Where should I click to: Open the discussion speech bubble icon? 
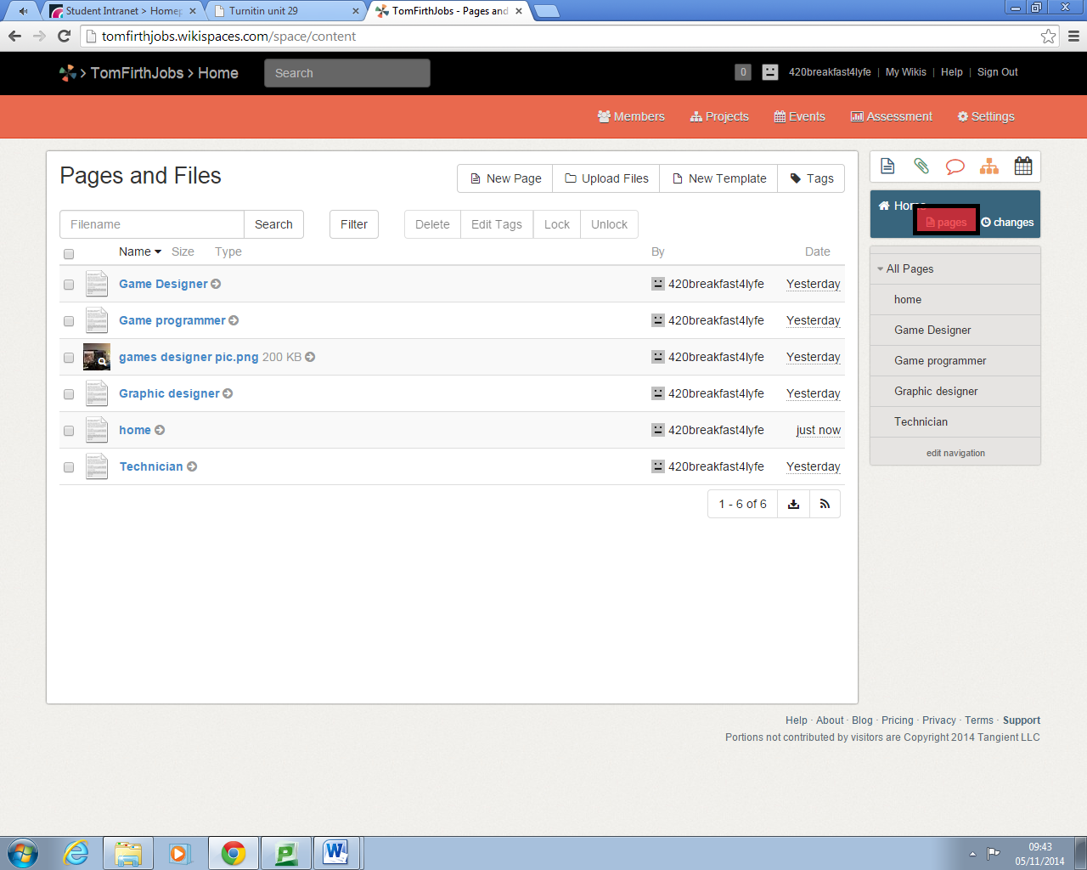pyautogui.click(x=955, y=167)
